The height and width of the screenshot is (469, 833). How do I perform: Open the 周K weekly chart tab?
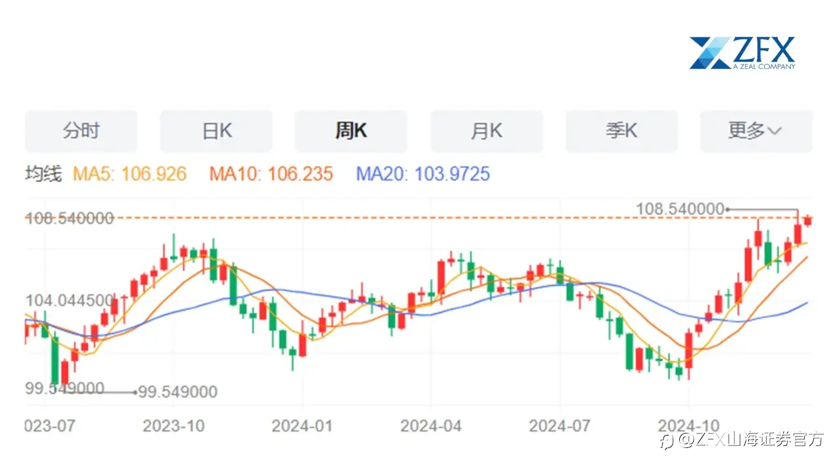[x=351, y=131]
